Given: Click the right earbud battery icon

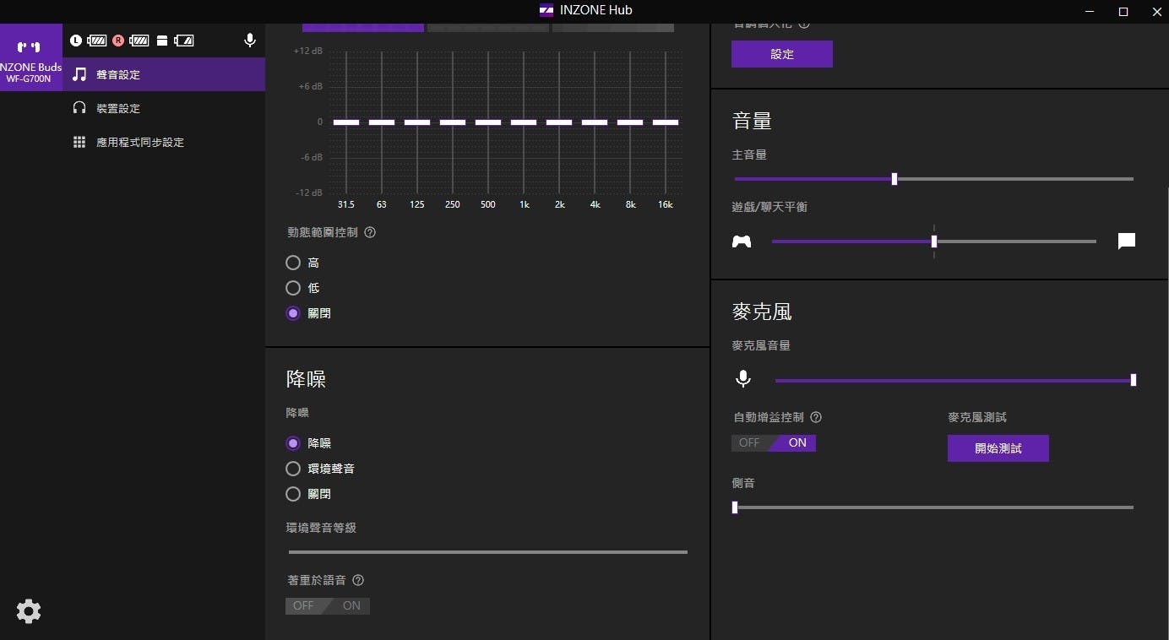Looking at the screenshot, I should click(139, 40).
